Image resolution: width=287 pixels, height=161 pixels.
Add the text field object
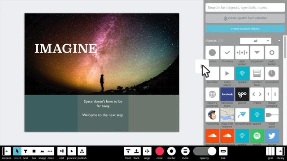pos(212,73)
